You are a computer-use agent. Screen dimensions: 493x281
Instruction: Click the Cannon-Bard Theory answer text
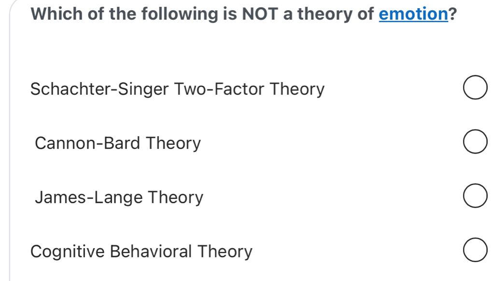pos(118,143)
